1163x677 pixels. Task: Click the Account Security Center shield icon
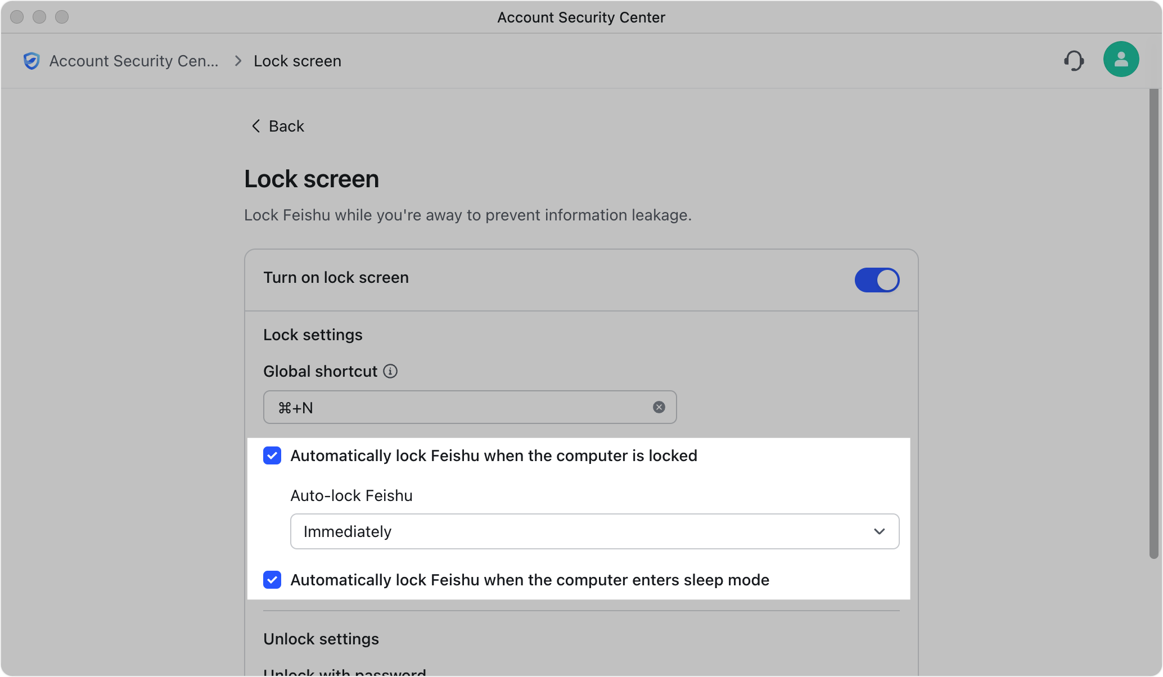click(x=31, y=61)
